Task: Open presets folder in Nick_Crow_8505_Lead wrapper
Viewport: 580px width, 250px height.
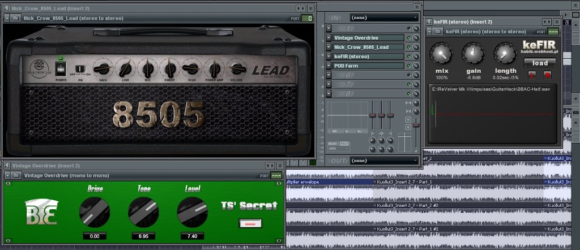Action: [15, 18]
